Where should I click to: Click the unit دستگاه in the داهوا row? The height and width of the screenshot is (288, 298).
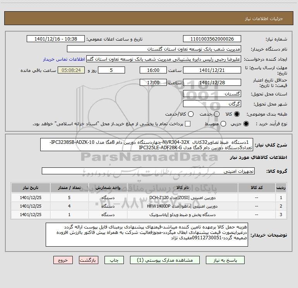(x=108, y=206)
